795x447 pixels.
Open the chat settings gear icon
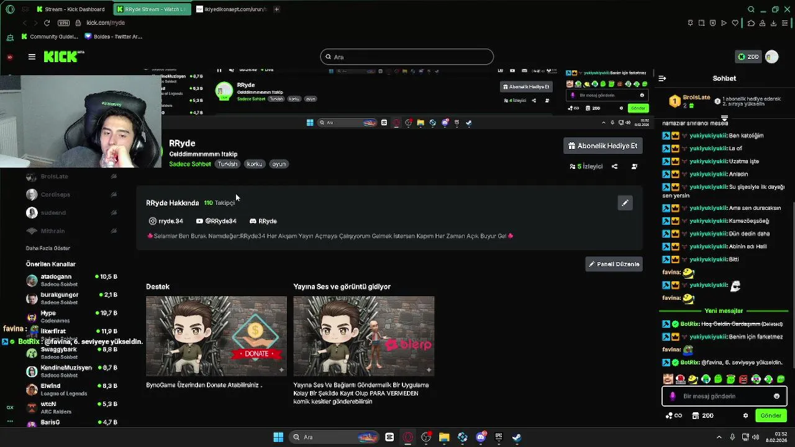point(745,416)
